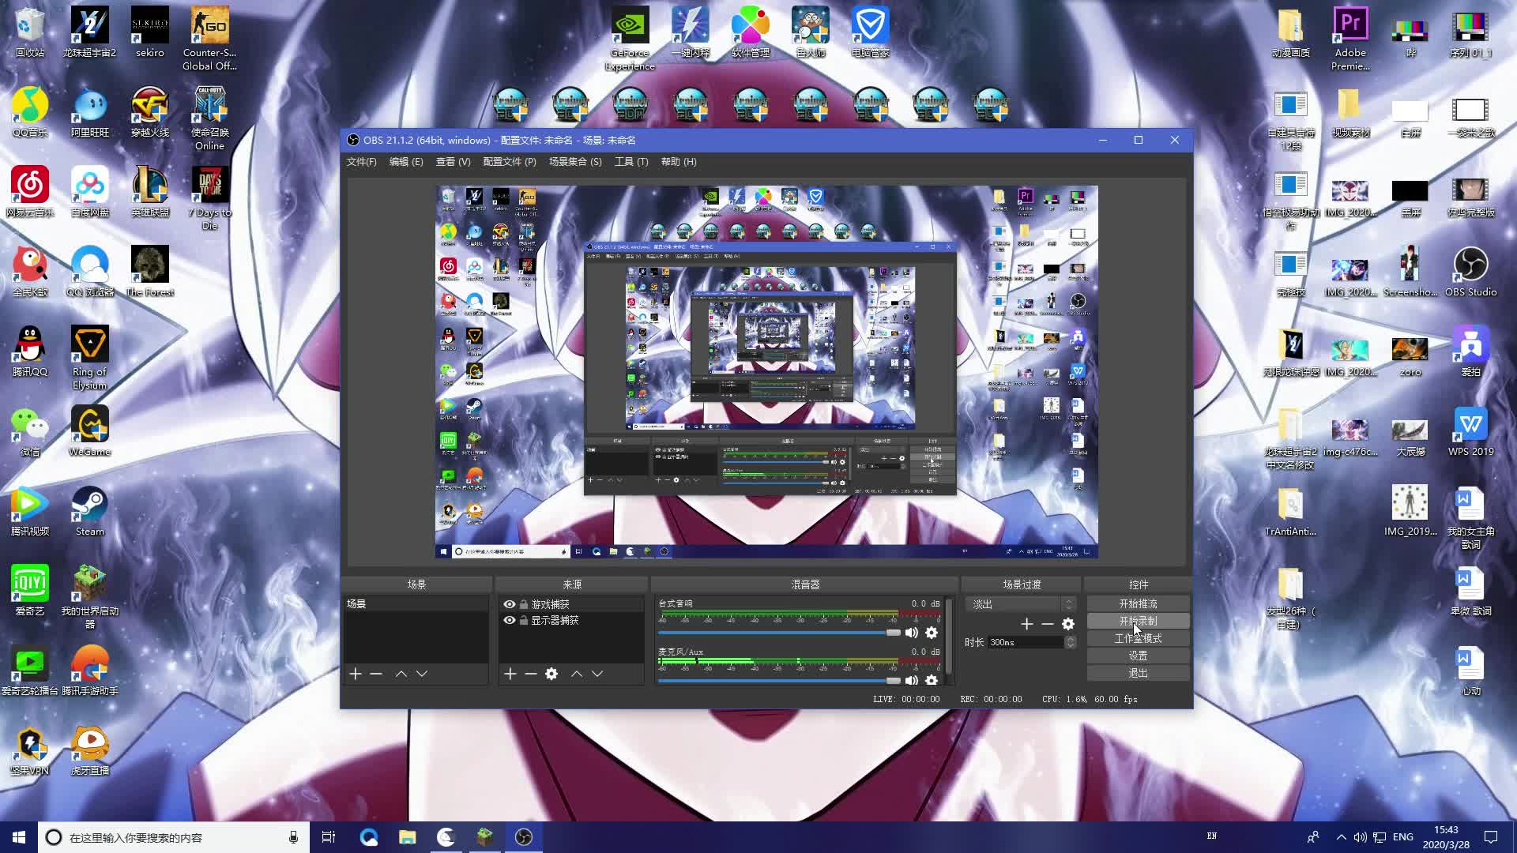The image size is (1517, 853).
Task: Remove the scene transition with minus icon
Action: (x=1048, y=624)
